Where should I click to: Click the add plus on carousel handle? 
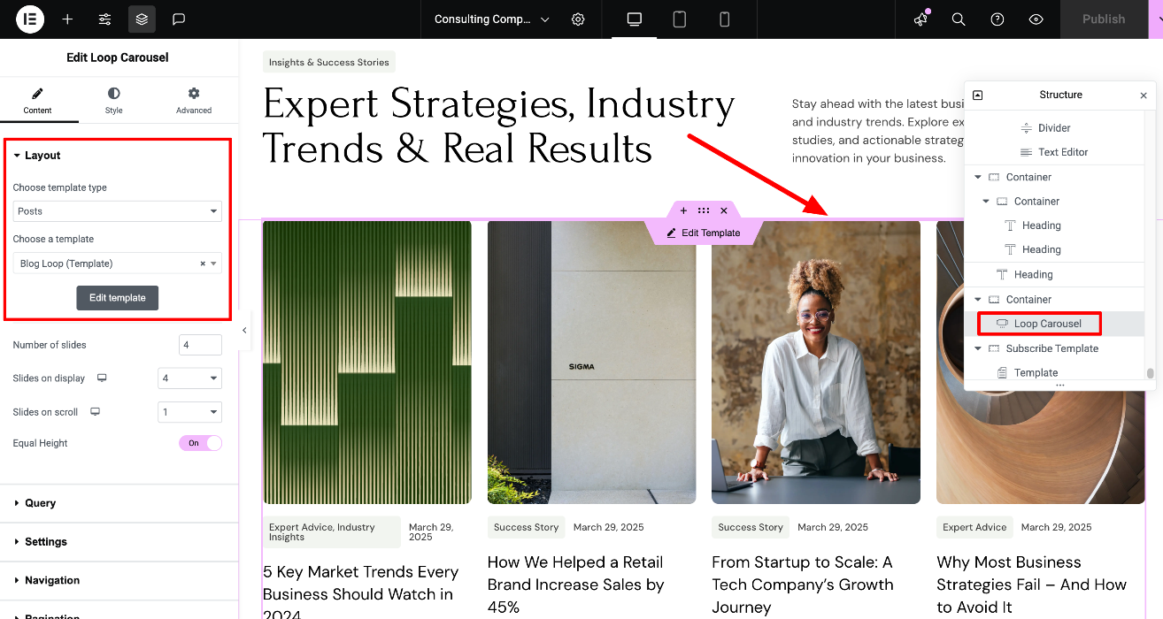[683, 210]
